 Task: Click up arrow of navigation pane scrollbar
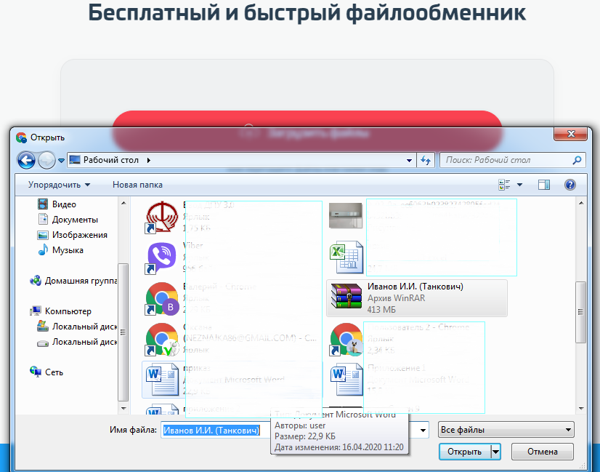(123, 203)
